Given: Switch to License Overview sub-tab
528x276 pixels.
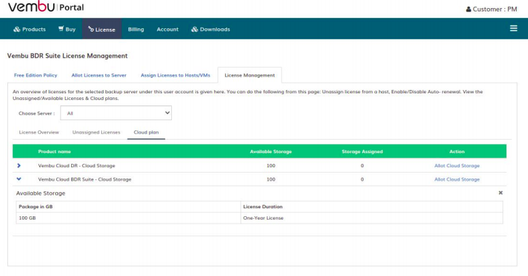Looking at the screenshot, I should click(39, 132).
